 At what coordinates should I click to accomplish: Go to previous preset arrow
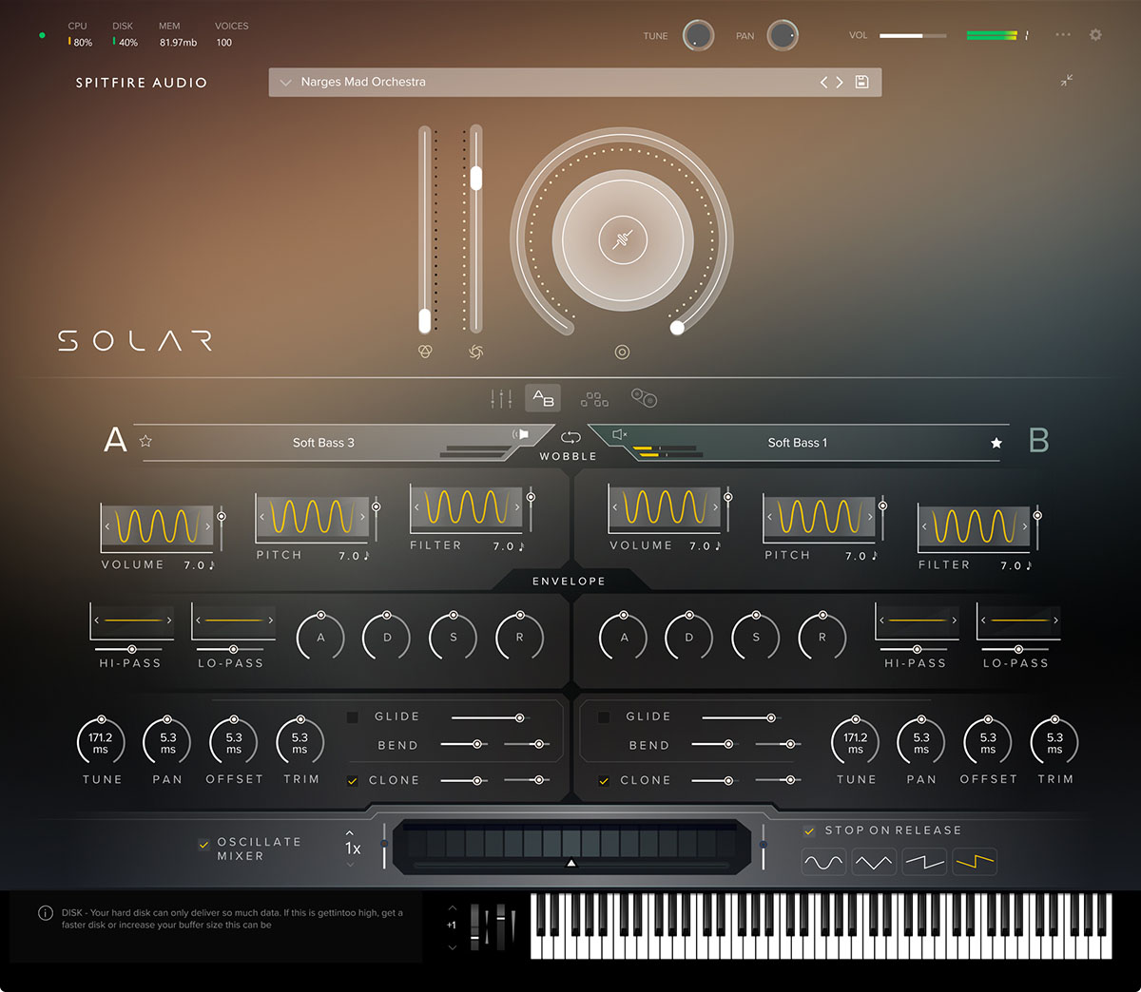point(824,83)
